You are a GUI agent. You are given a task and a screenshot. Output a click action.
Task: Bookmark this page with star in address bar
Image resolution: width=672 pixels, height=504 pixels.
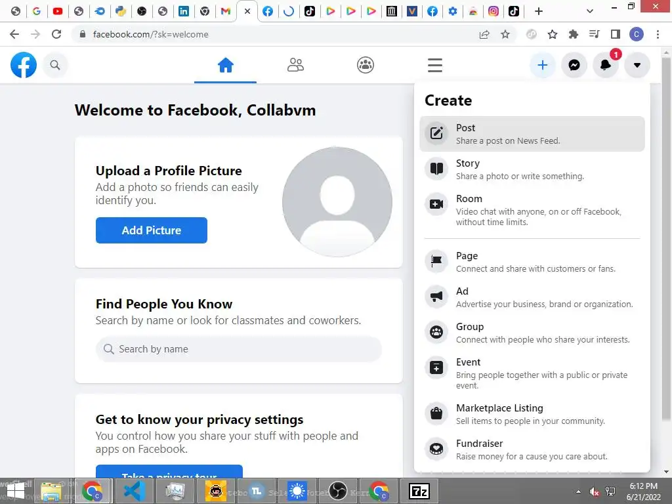coord(505,34)
